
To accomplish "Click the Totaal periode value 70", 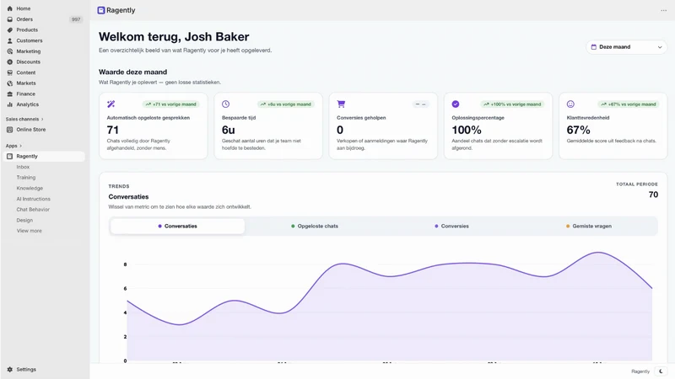I will point(653,195).
